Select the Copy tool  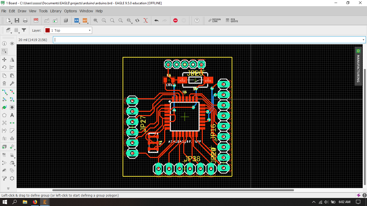pos(4,76)
